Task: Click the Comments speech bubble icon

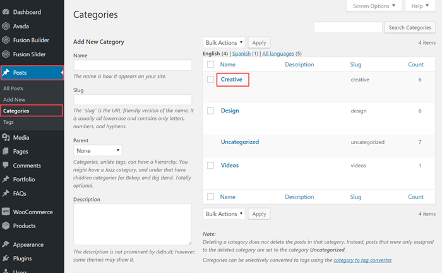Action: [6, 166]
